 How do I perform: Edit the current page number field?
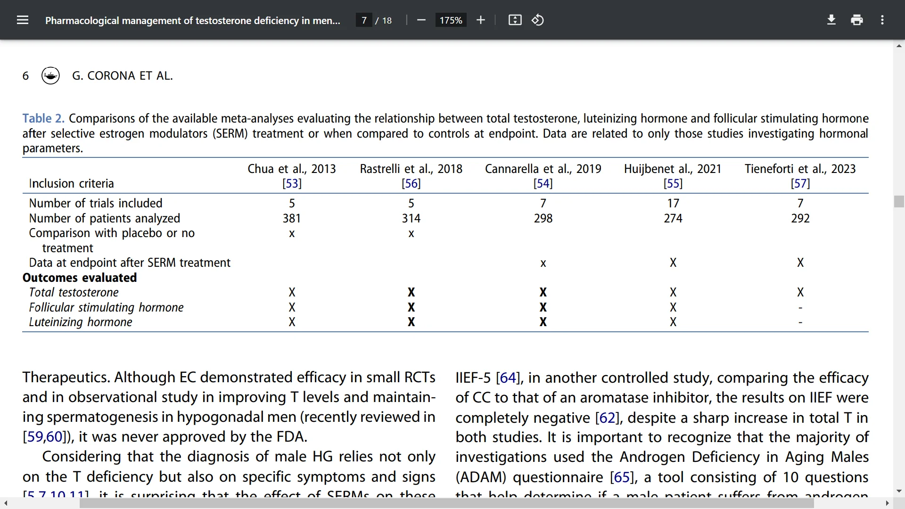coord(364,20)
